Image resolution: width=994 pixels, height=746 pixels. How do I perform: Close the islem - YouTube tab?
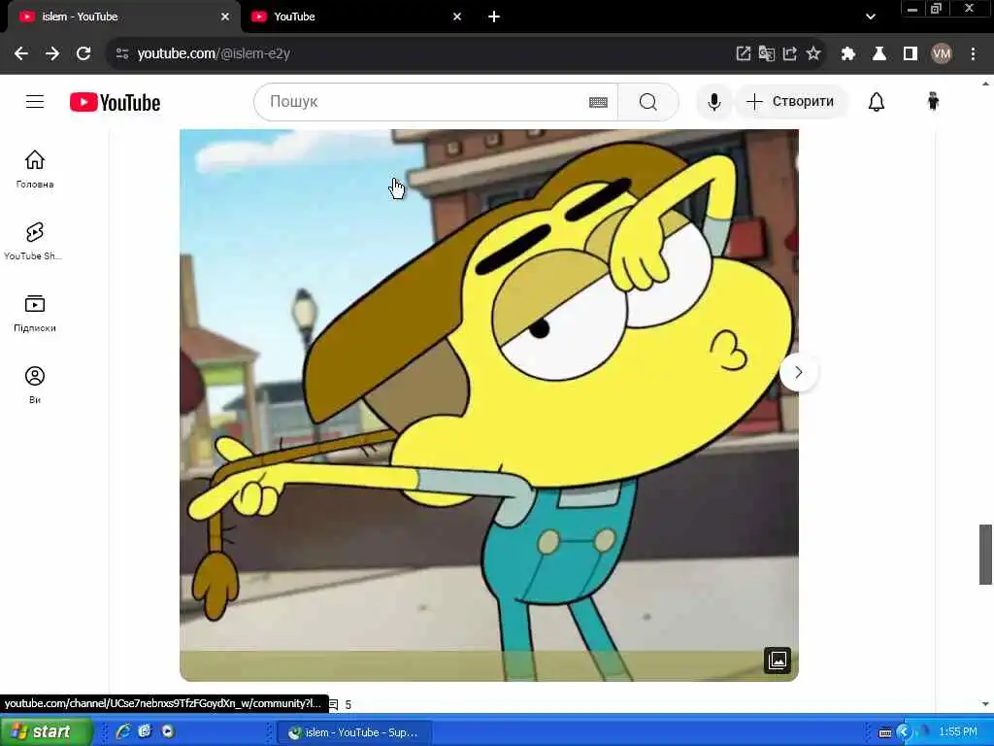pyautogui.click(x=225, y=17)
